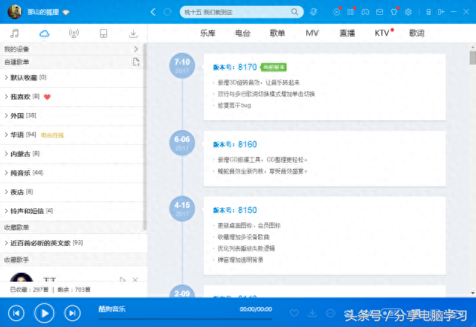Select the cloud music tab icon
This screenshot has width=476, height=327.
pyautogui.click(x=44, y=33)
